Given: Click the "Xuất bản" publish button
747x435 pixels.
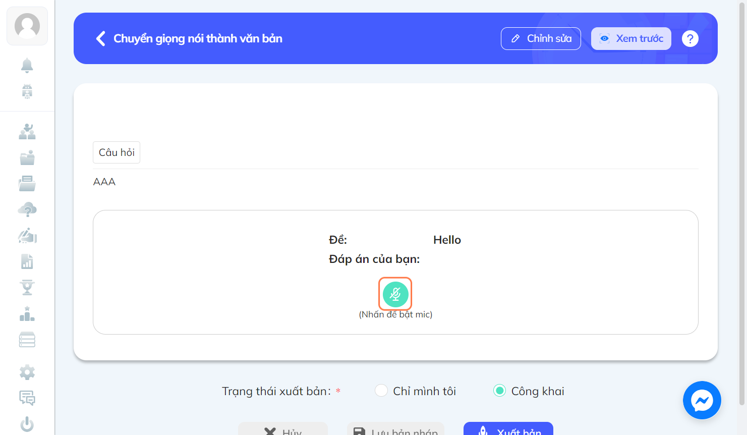Looking at the screenshot, I should [508, 429].
